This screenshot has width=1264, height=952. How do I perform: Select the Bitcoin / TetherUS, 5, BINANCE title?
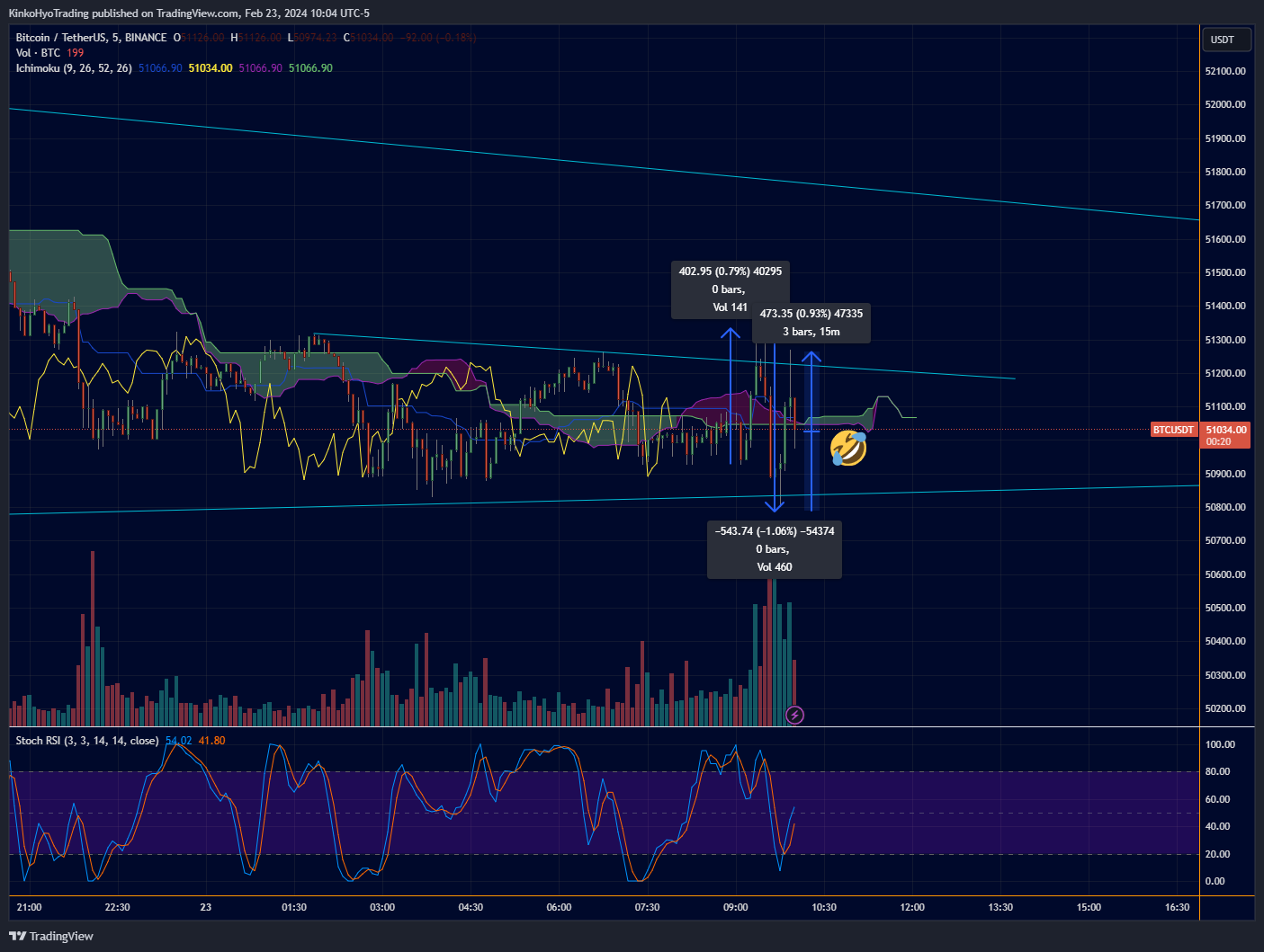tap(91, 38)
